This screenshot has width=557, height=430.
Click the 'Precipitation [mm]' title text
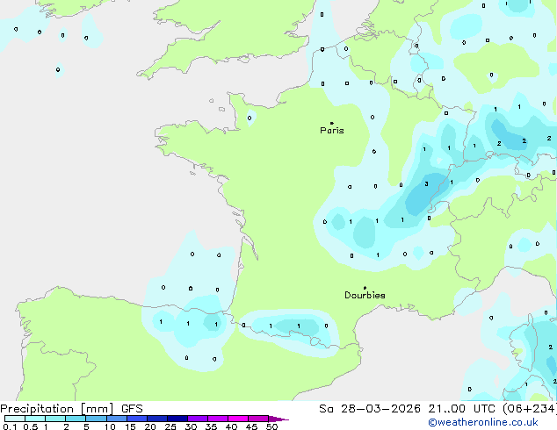[x=57, y=409]
